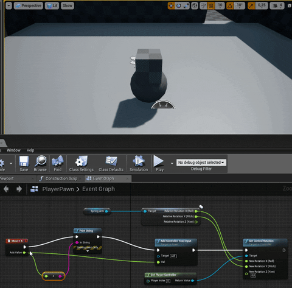This screenshot has width=292, height=288.
Task: Open Play options dropdown arrow
Action: [172, 163]
